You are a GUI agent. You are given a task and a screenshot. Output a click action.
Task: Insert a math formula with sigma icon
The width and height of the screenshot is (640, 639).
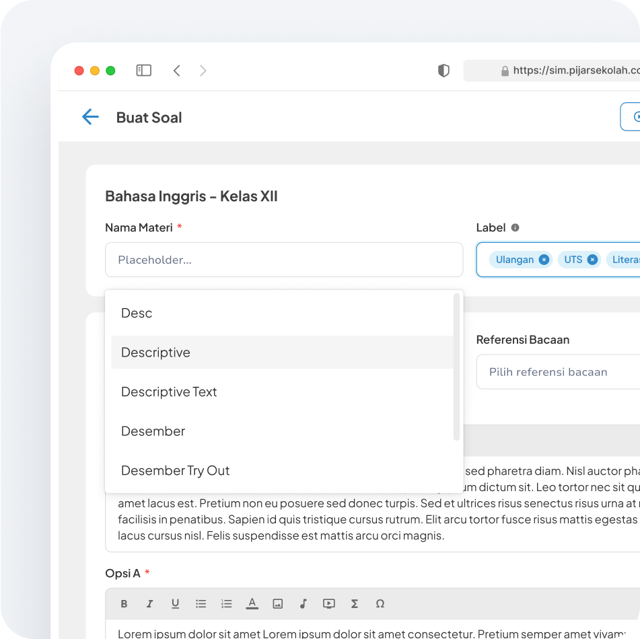click(x=354, y=604)
